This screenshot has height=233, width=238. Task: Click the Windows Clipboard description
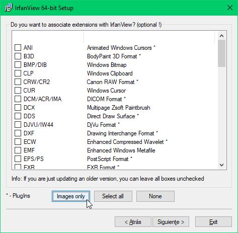110,73
